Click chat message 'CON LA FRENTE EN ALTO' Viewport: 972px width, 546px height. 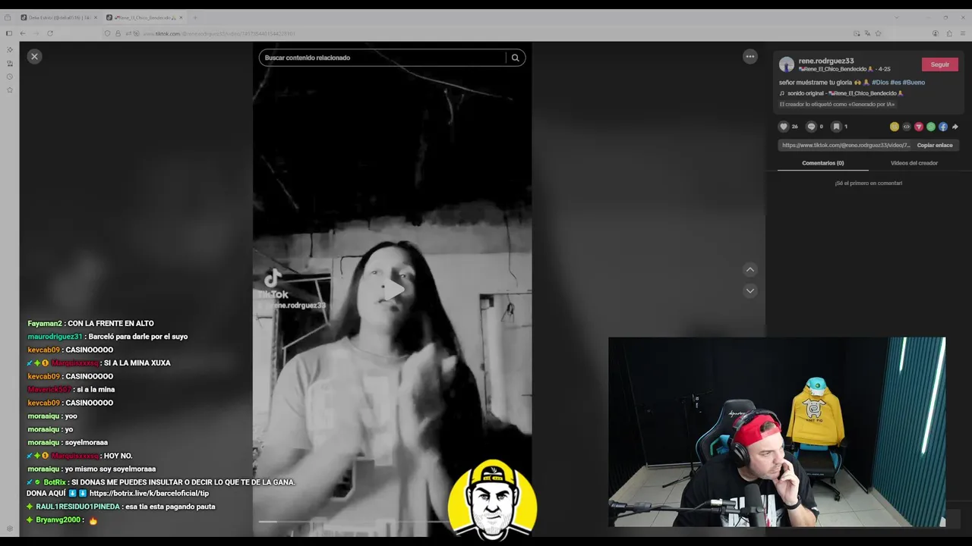[111, 323]
